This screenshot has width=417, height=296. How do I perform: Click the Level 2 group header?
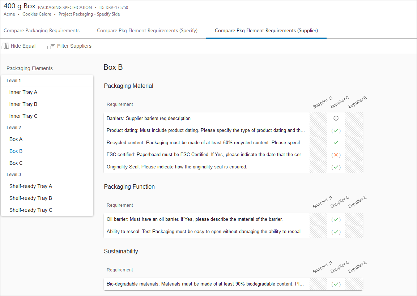coord(14,128)
